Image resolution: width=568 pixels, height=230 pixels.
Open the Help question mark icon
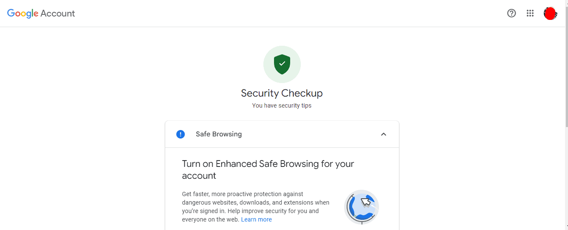tap(511, 13)
